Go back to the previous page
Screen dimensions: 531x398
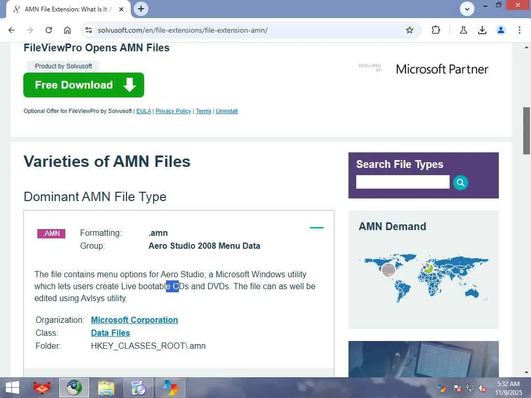(x=11, y=30)
